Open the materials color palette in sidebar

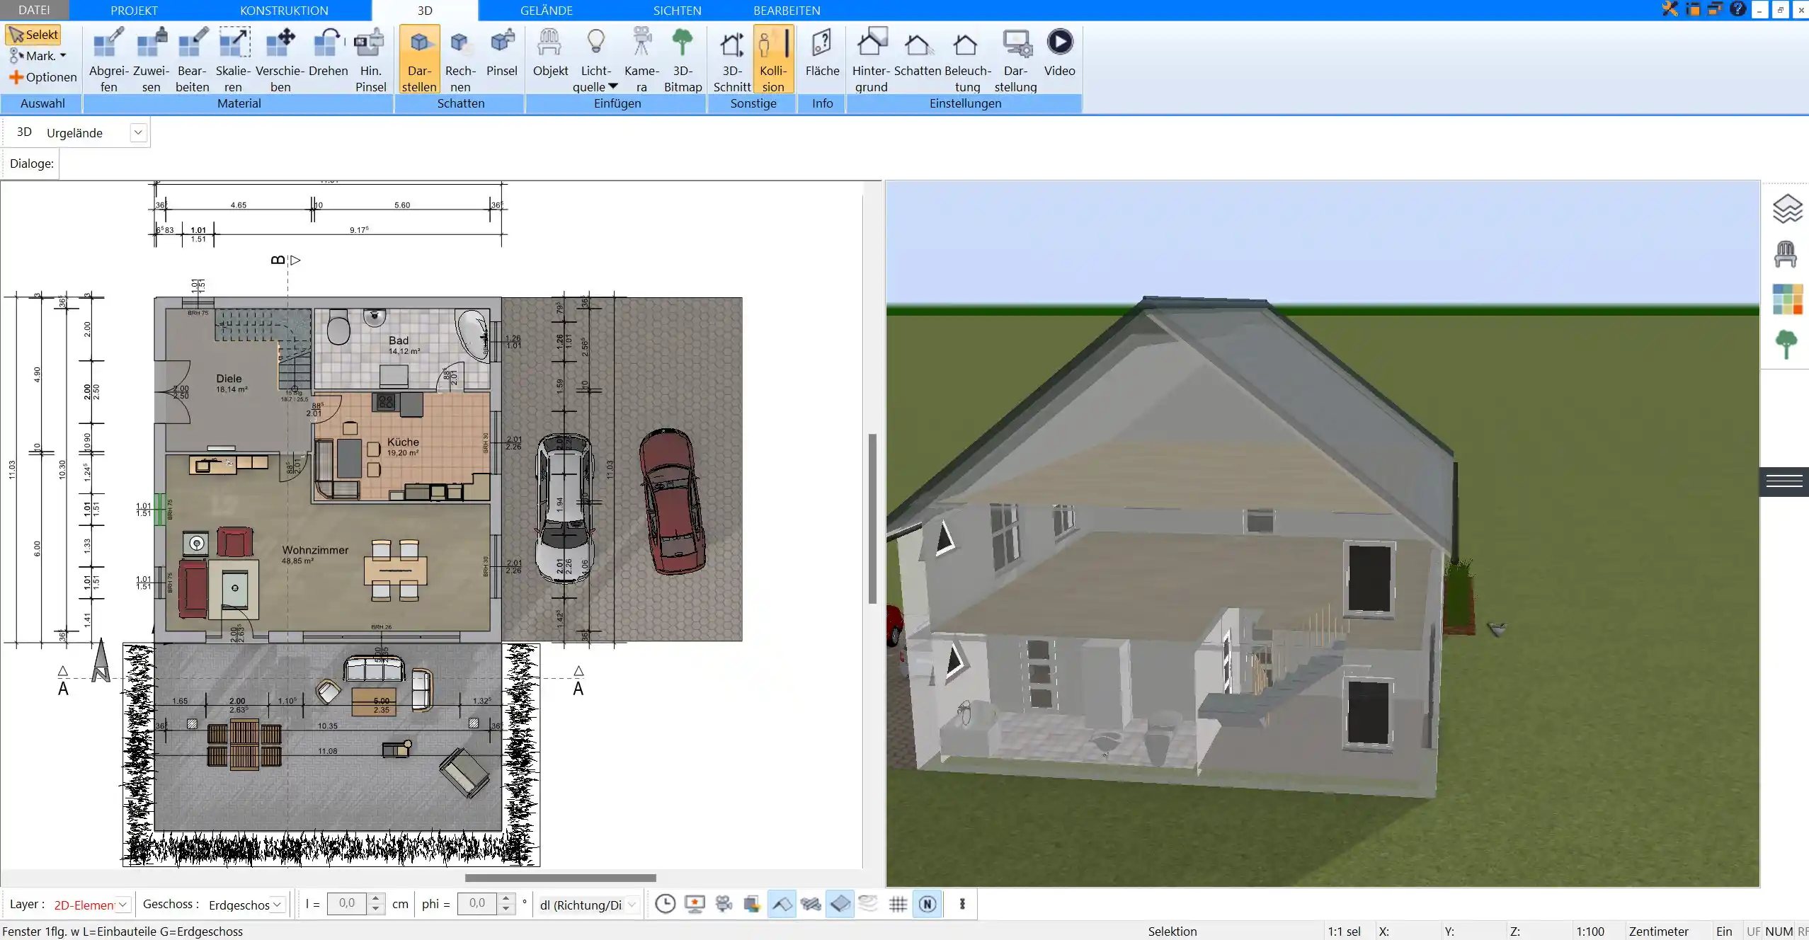pos(1787,299)
